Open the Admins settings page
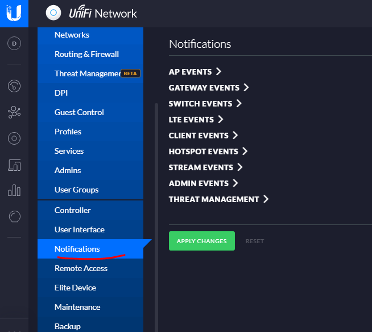Image resolution: width=372 pixels, height=332 pixels. coord(90,170)
